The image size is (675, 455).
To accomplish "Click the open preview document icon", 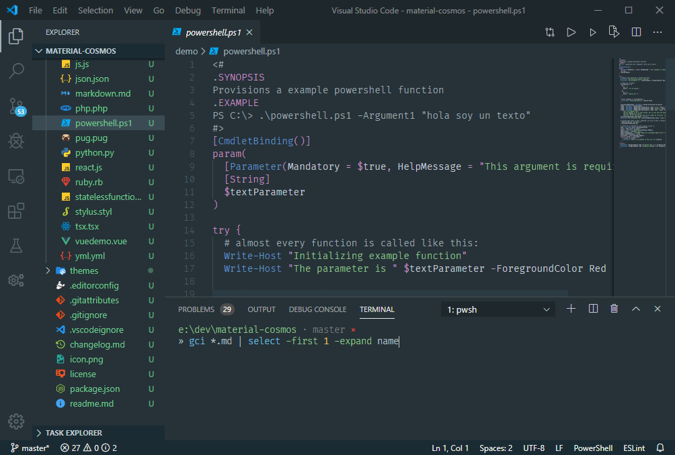I will pos(614,32).
